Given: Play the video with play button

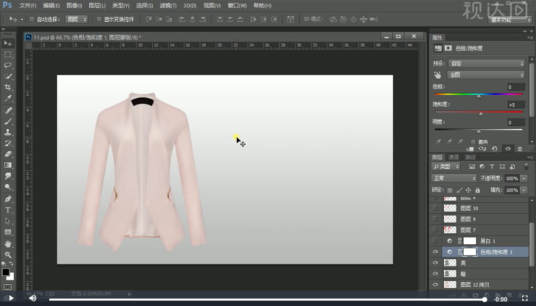Looking at the screenshot, I should pos(11,298).
